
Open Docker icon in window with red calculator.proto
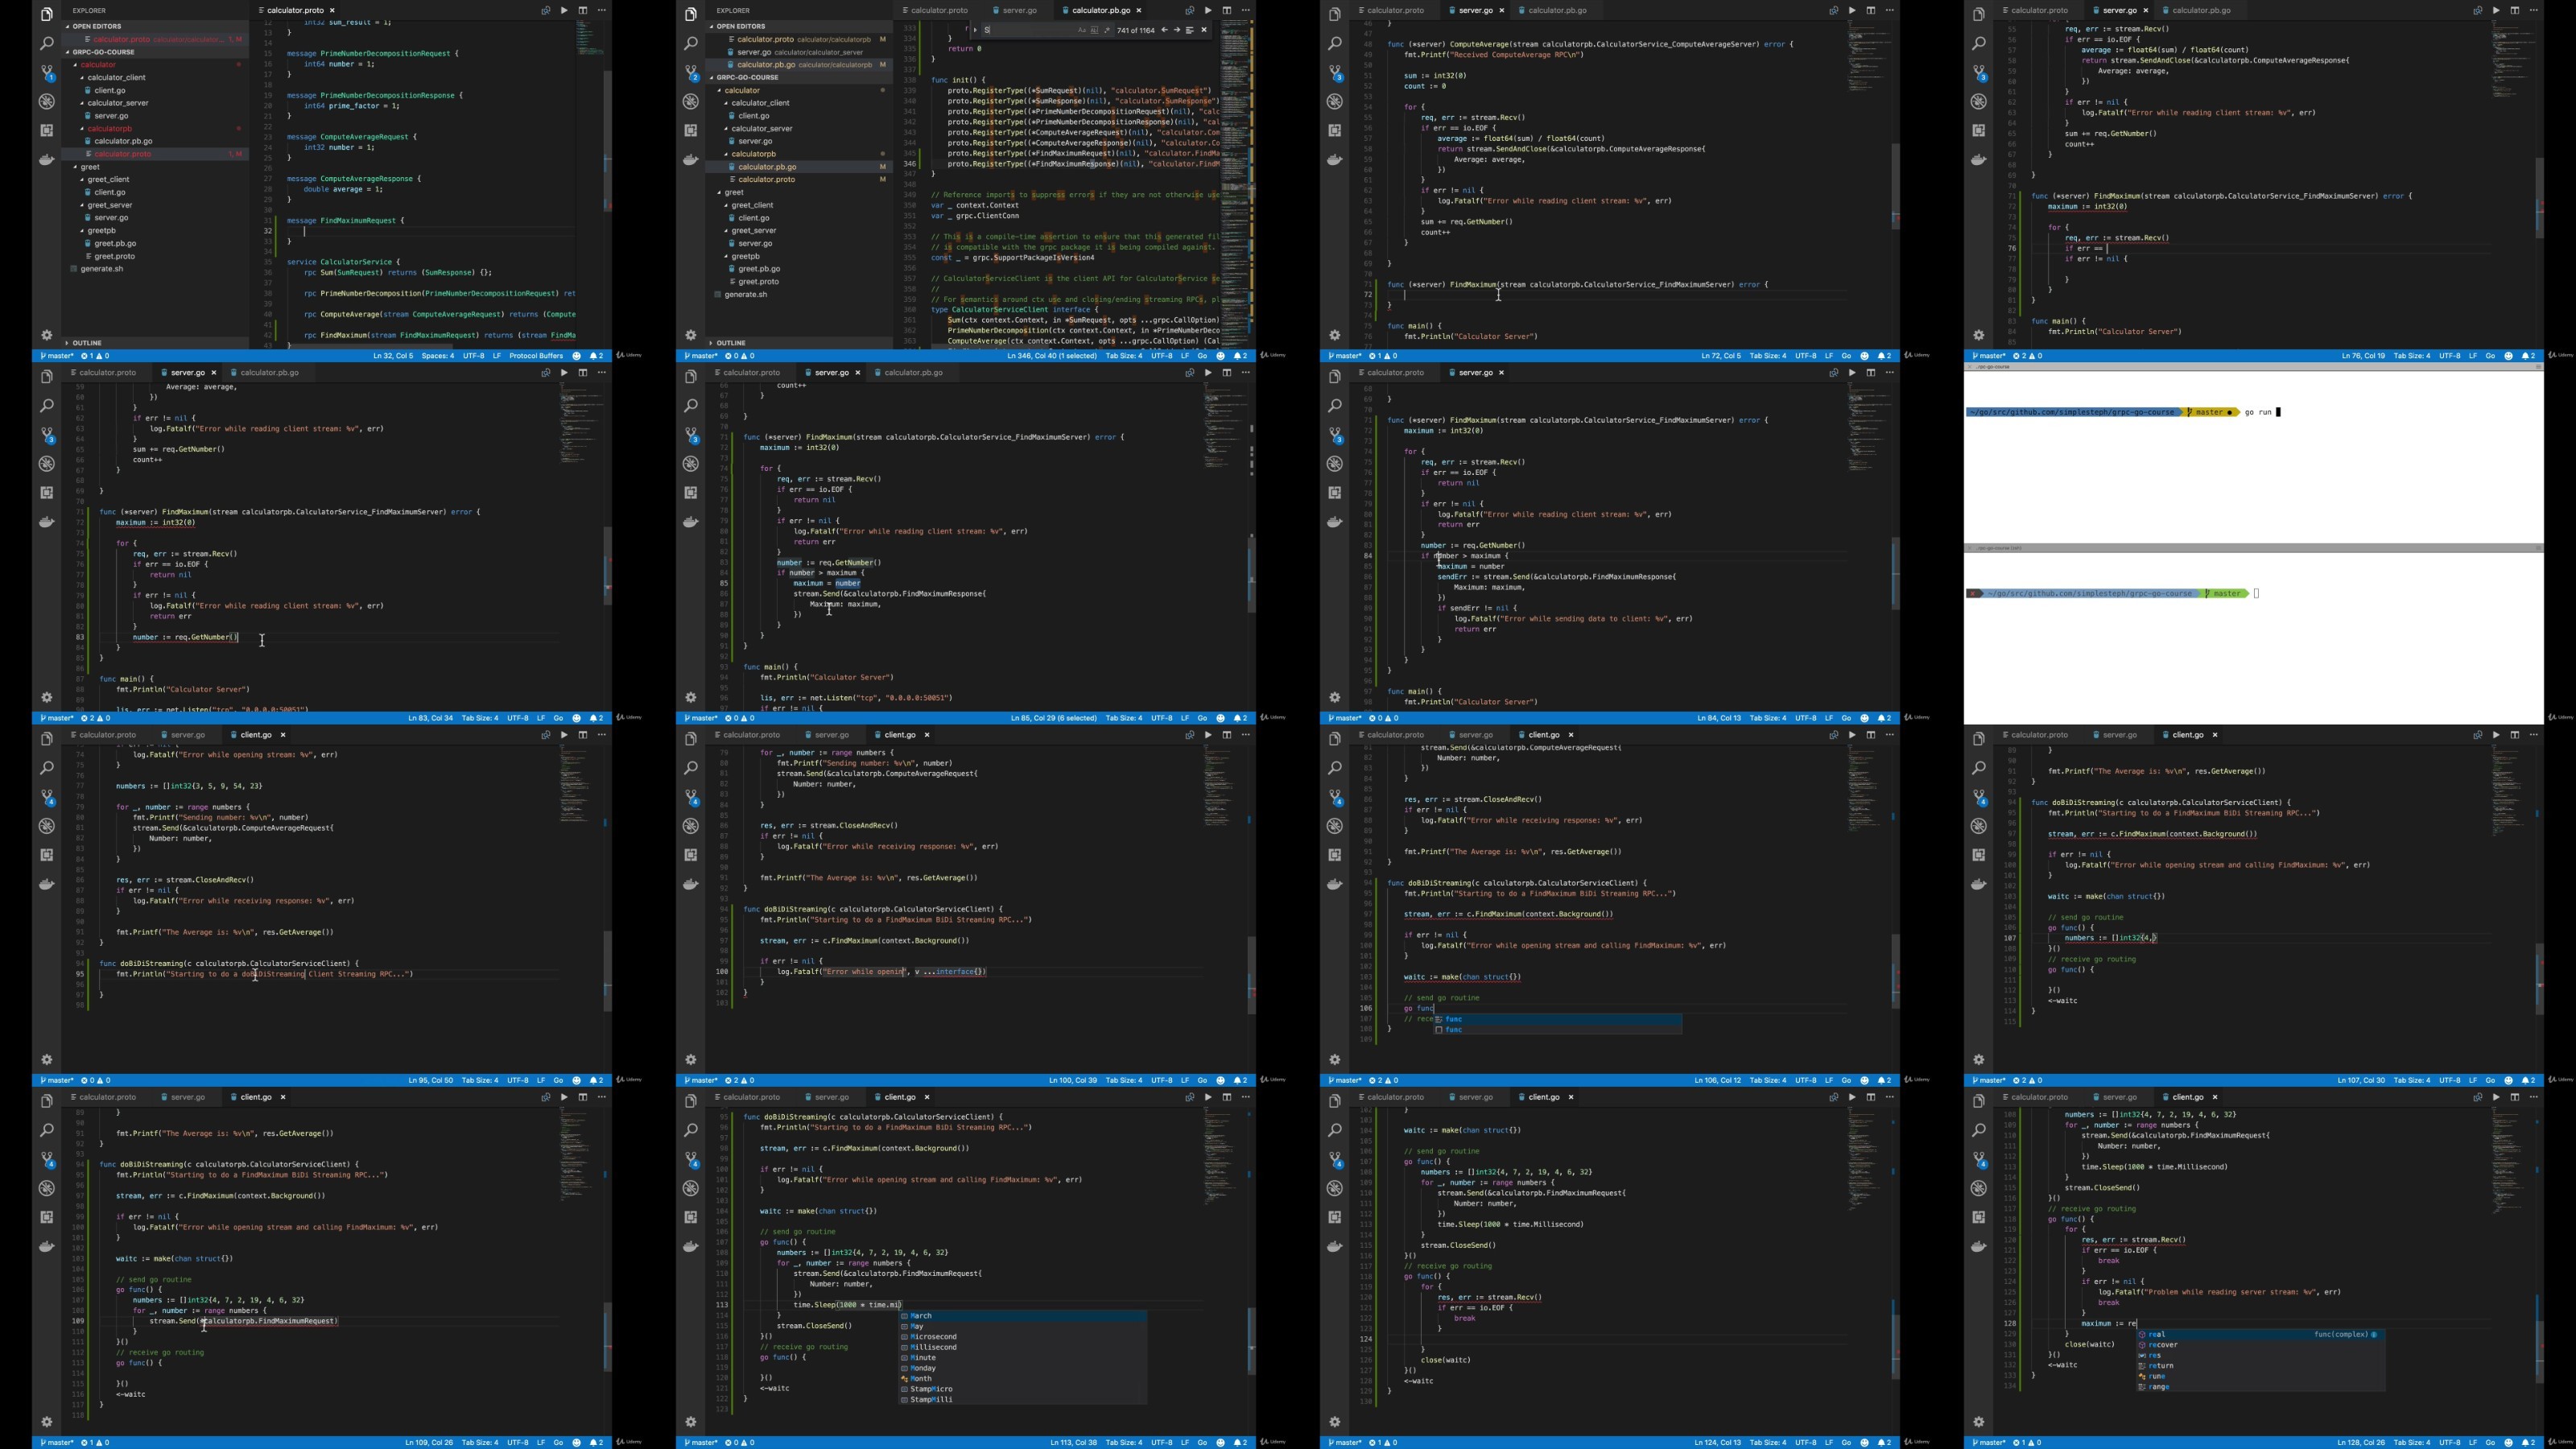[x=47, y=160]
